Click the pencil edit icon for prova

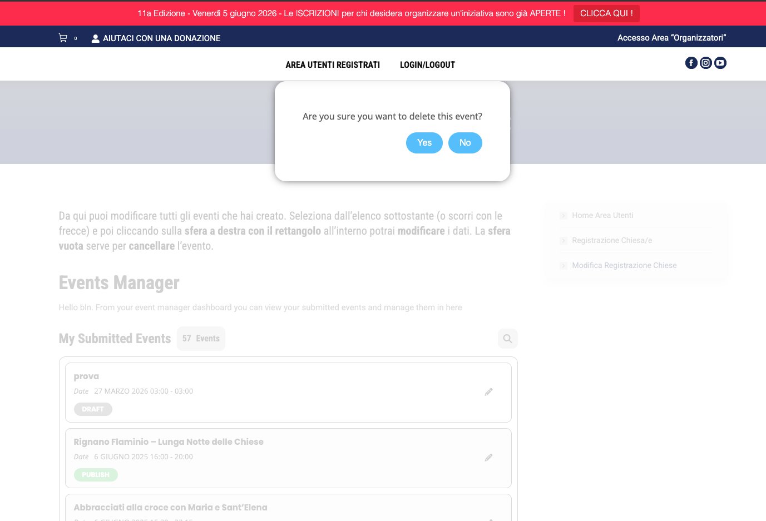click(488, 392)
